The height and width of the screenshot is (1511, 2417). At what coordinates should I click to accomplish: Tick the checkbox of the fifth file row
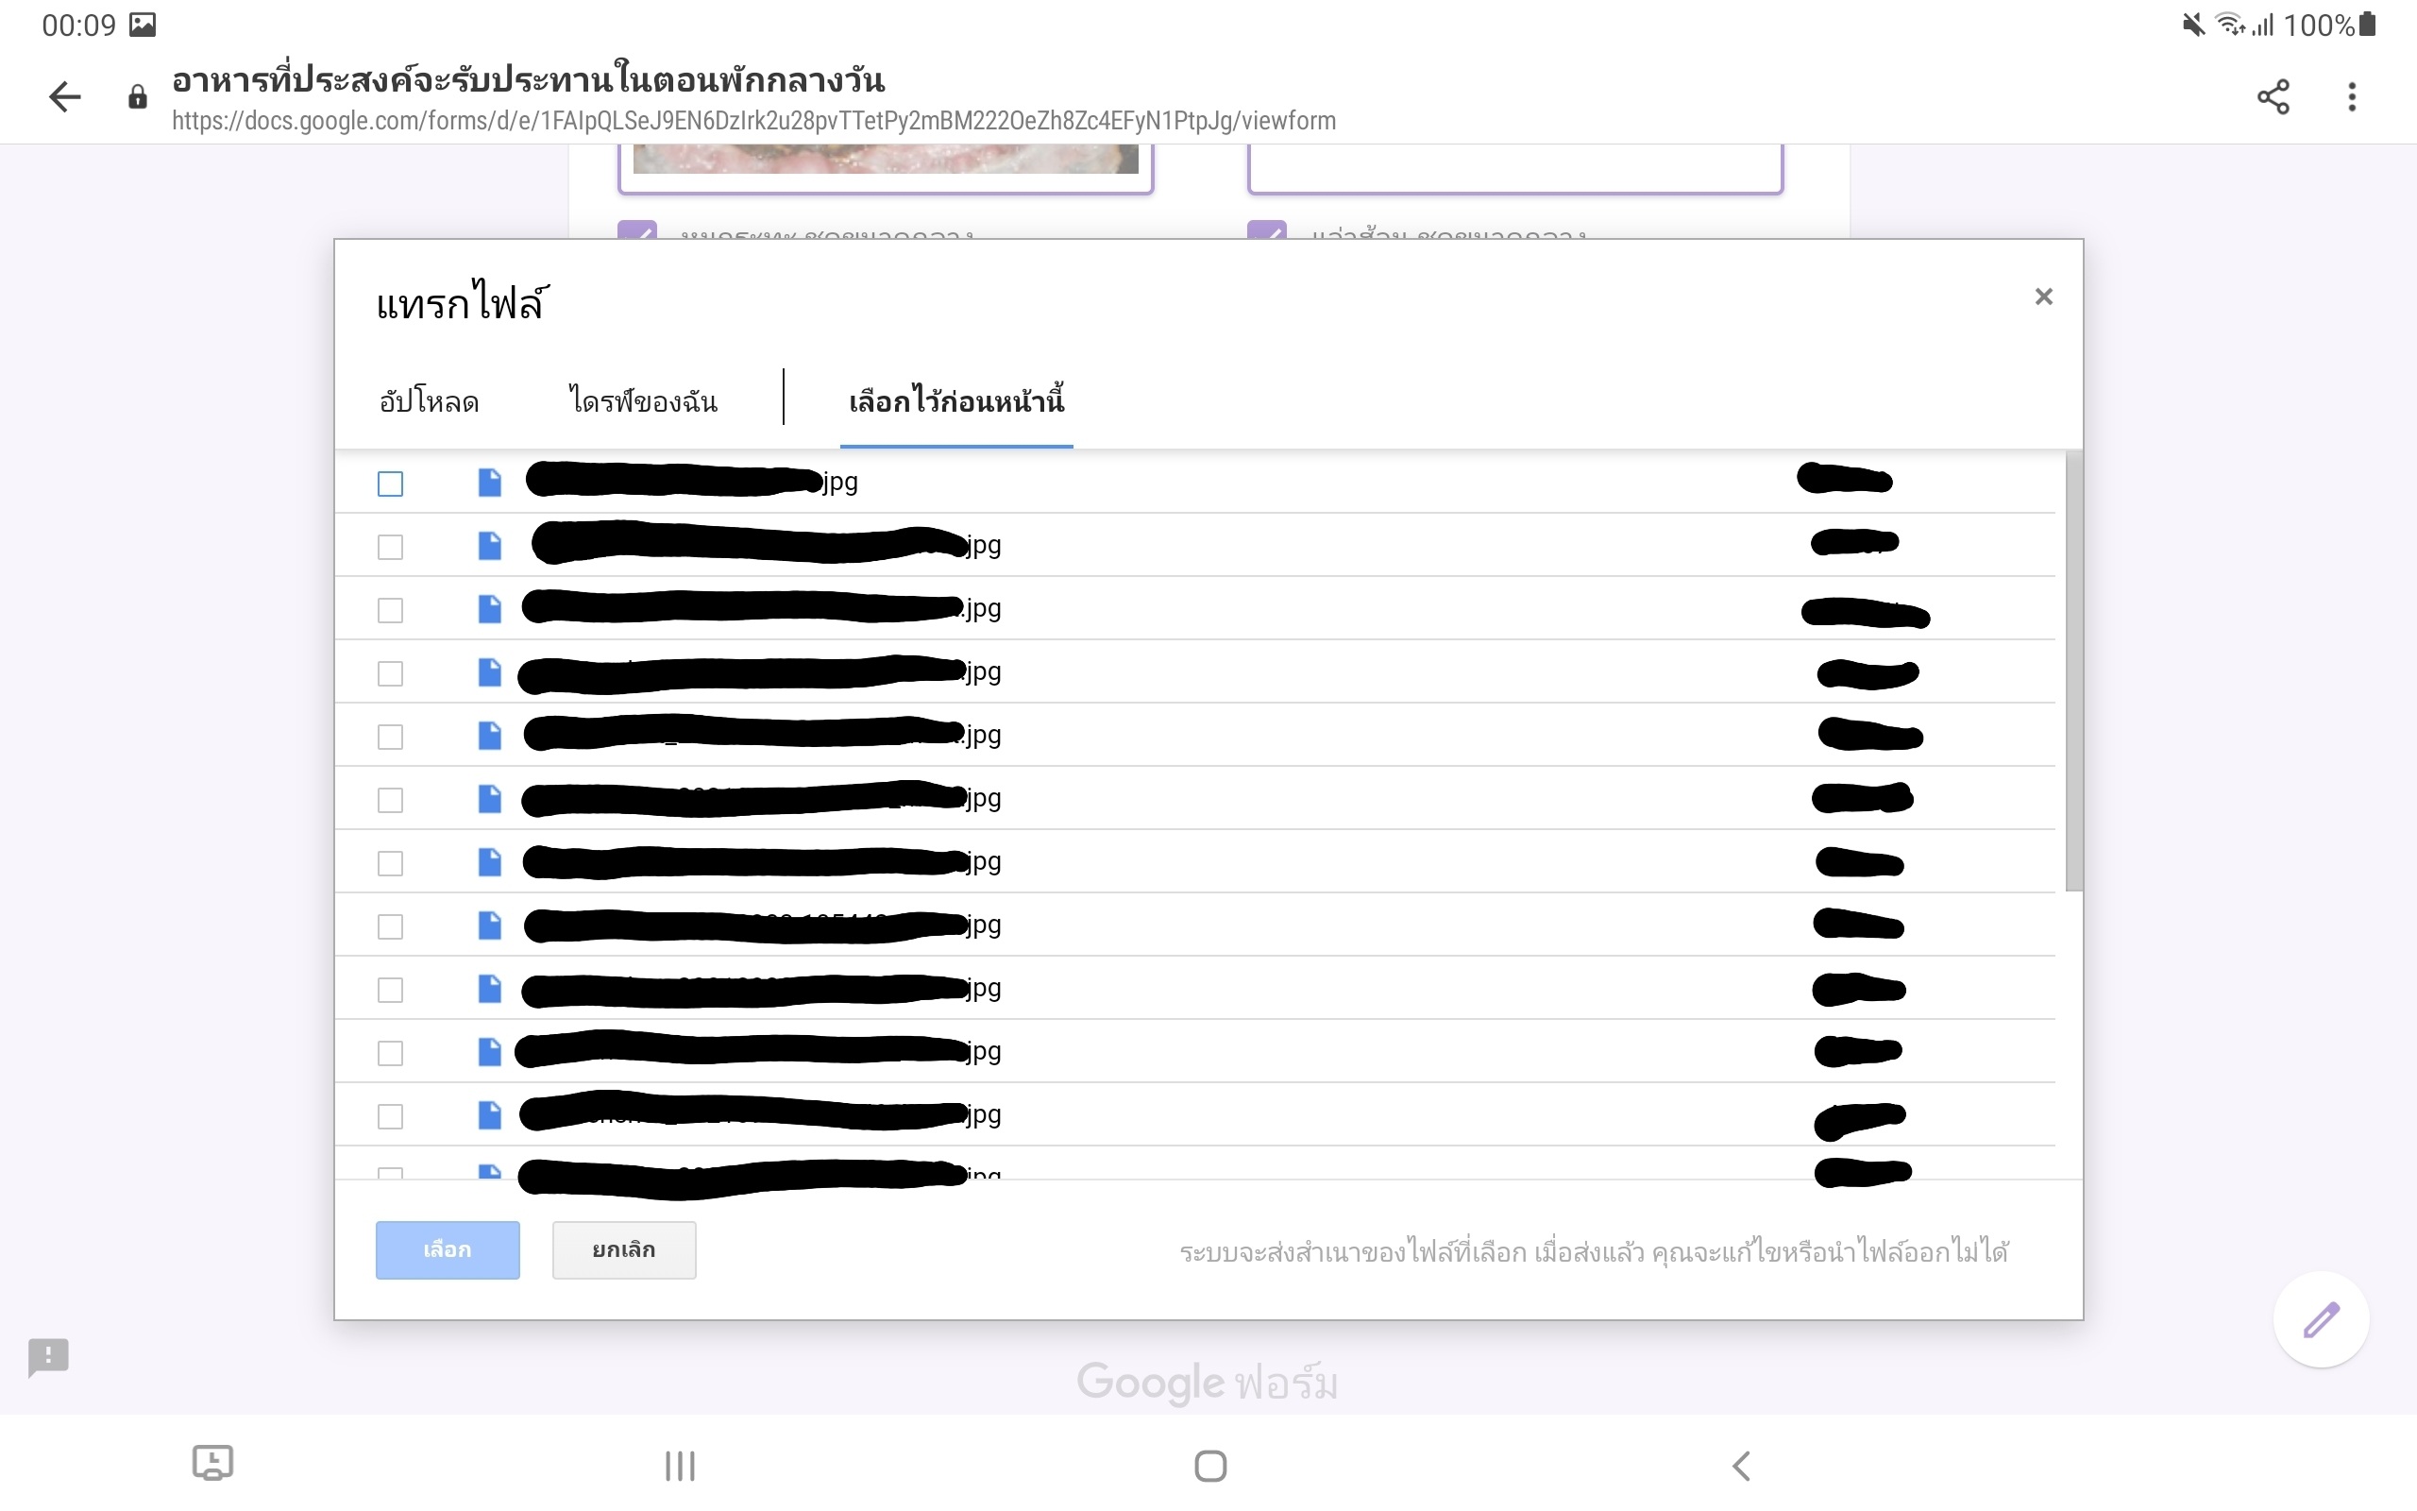pos(391,737)
